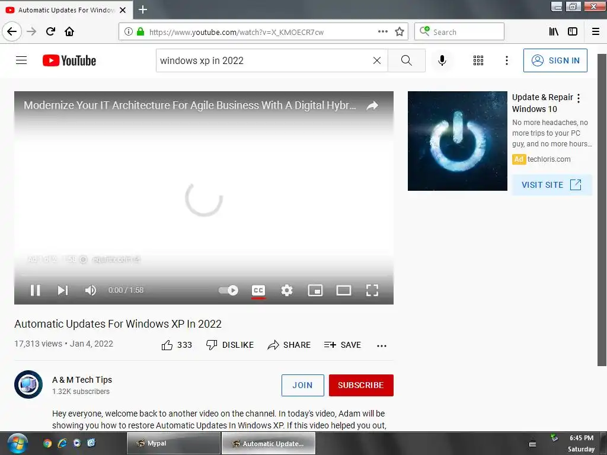Click the green padlock security icon
Viewport: 607px width, 455px height.
(140, 31)
